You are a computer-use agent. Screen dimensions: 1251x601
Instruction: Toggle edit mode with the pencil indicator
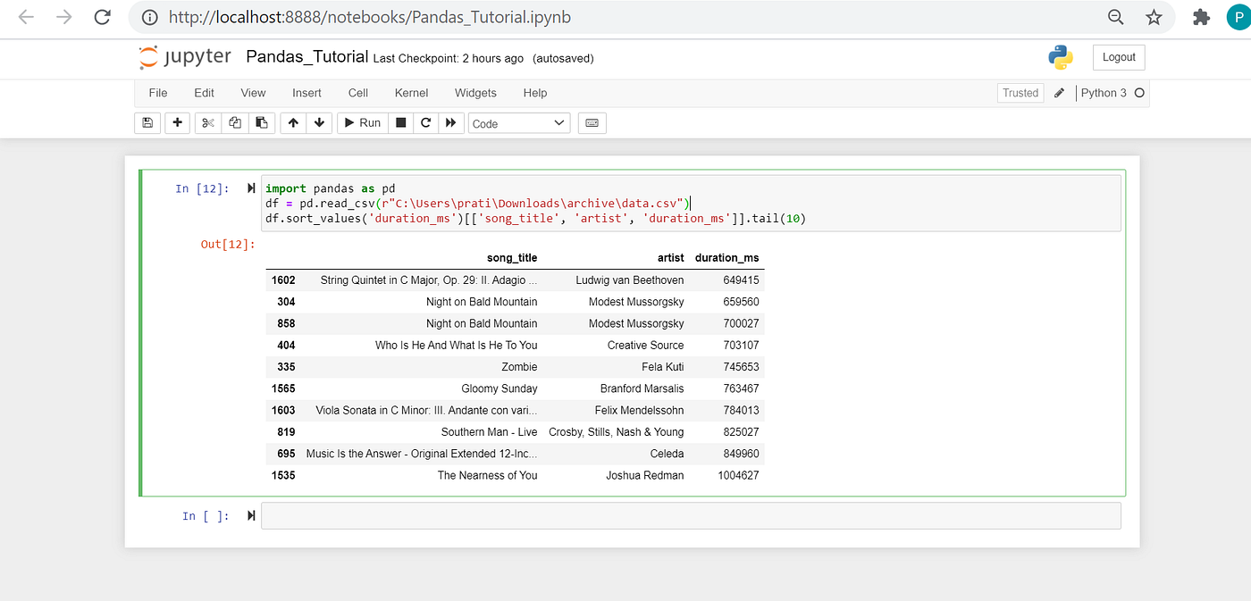point(1060,92)
